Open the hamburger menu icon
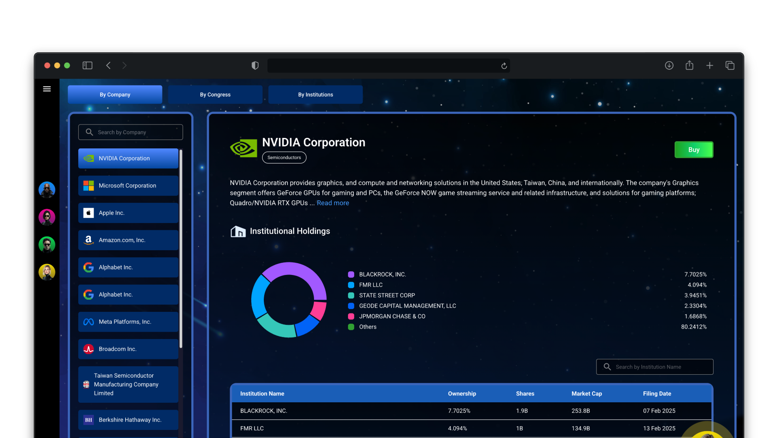 point(47,89)
